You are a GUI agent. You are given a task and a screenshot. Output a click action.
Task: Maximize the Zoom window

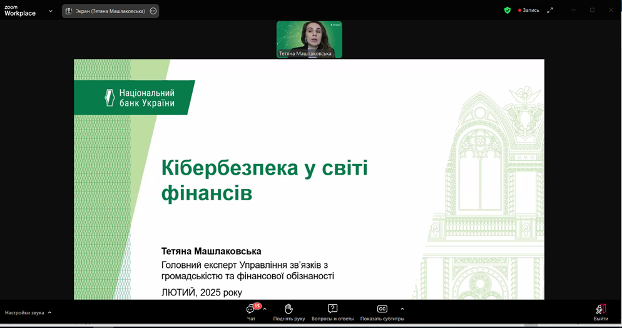[592, 10]
